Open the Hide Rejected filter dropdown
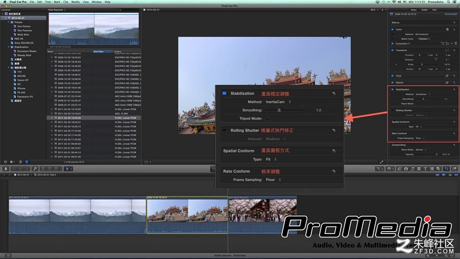Screen dimensions: 460x259 [57, 10]
